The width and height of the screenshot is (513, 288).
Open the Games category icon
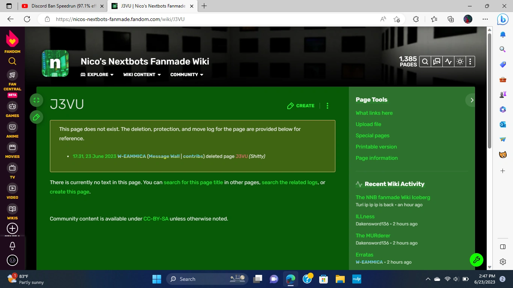coord(12,106)
